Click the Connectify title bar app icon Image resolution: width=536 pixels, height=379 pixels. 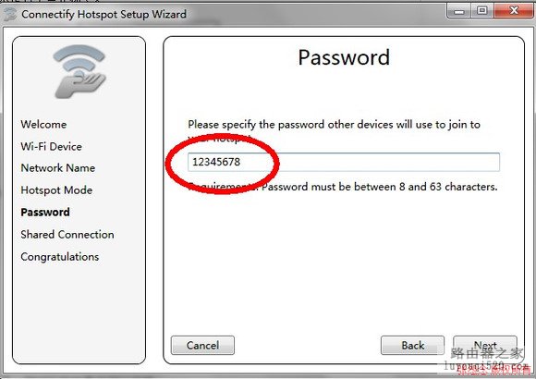tap(10, 14)
